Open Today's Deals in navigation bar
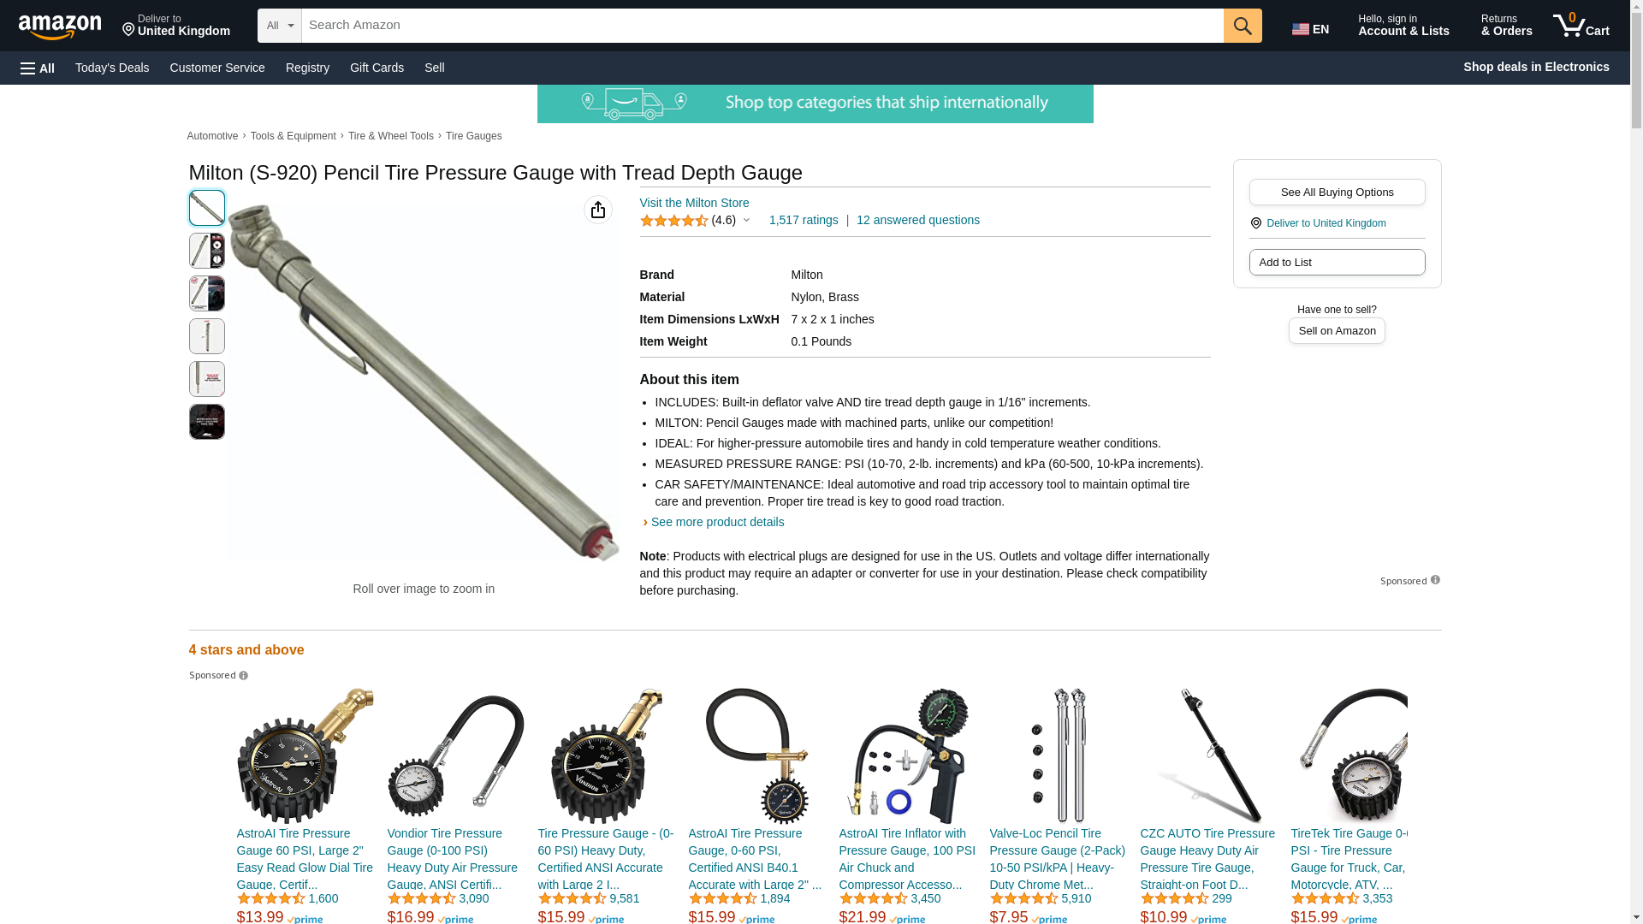 [x=112, y=68]
